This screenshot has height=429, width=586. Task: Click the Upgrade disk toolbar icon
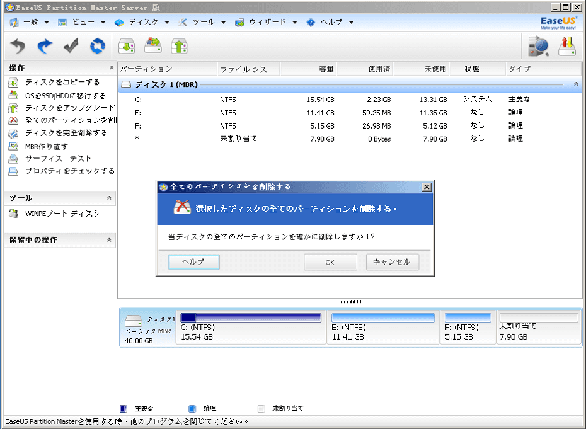(179, 47)
